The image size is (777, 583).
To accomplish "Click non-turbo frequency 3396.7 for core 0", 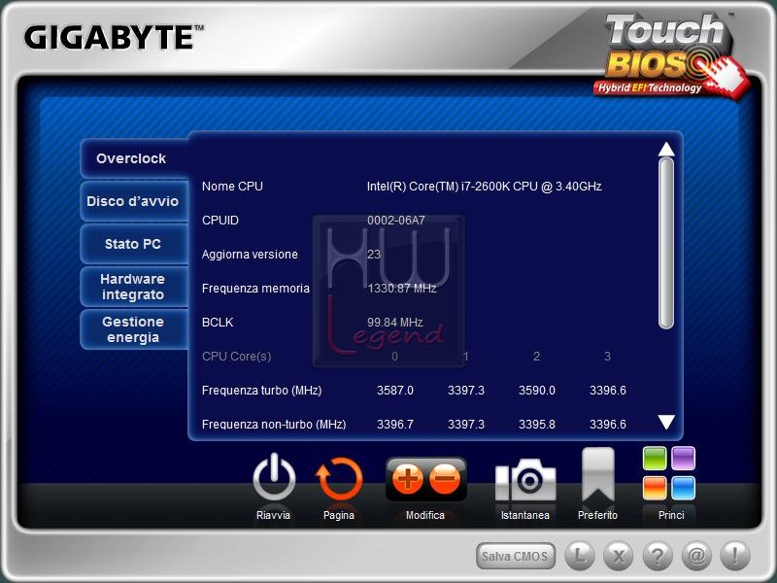I will [x=395, y=425].
